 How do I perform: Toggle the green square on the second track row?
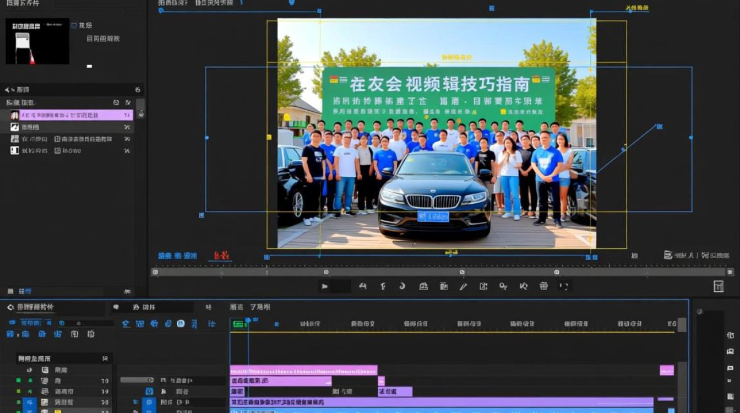point(18,381)
